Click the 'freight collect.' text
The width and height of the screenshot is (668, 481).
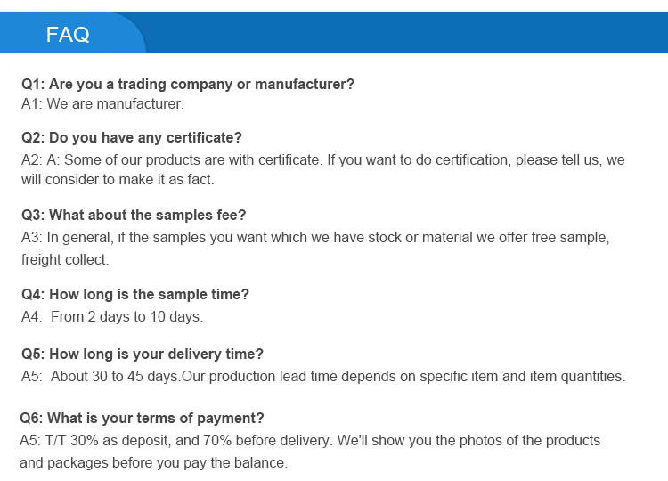[x=65, y=260]
